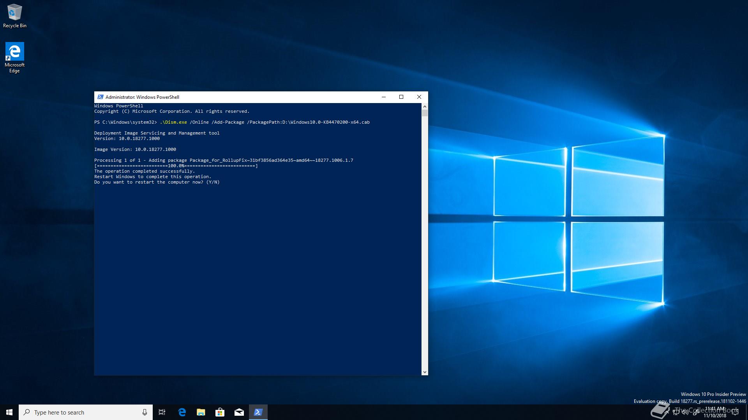This screenshot has width=748, height=420.
Task: Open Task View from the taskbar
Action: [x=162, y=412]
